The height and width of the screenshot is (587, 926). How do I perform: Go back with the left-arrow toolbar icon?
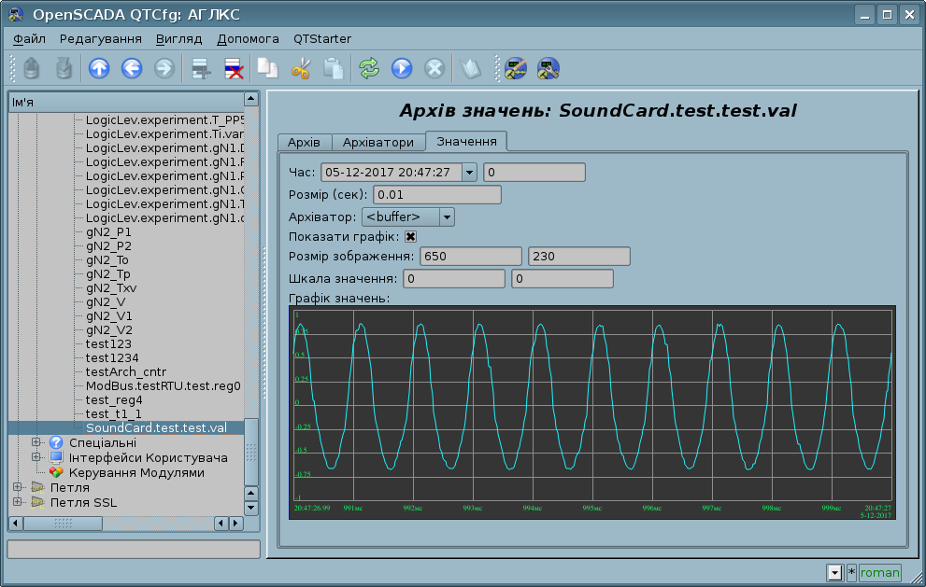[x=132, y=68]
